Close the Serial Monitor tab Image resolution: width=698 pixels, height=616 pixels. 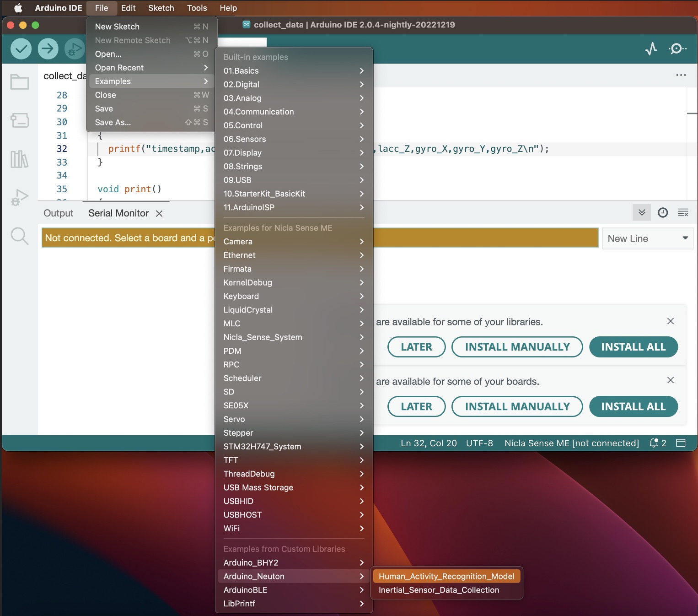coord(159,214)
